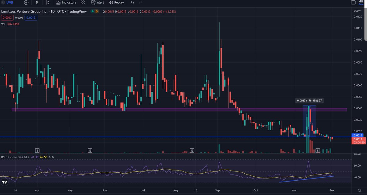The image size is (367, 195).
Task: Click the orange D delayed data badge
Action: click(96, 11)
